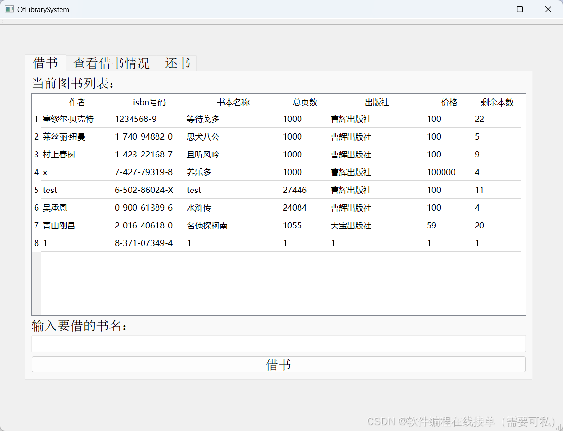The image size is (563, 431).
Task: Select the cell 莱丝丽·纽曼
Action: (77, 136)
